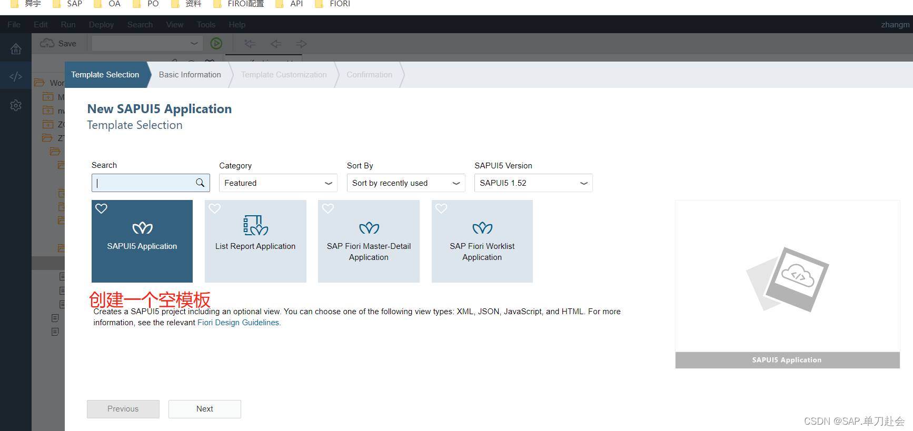Click the Previous button
This screenshot has height=431, width=913.
click(x=123, y=409)
